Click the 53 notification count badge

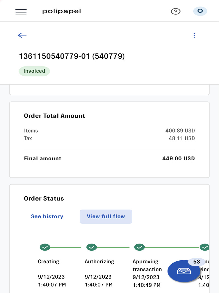197,262
